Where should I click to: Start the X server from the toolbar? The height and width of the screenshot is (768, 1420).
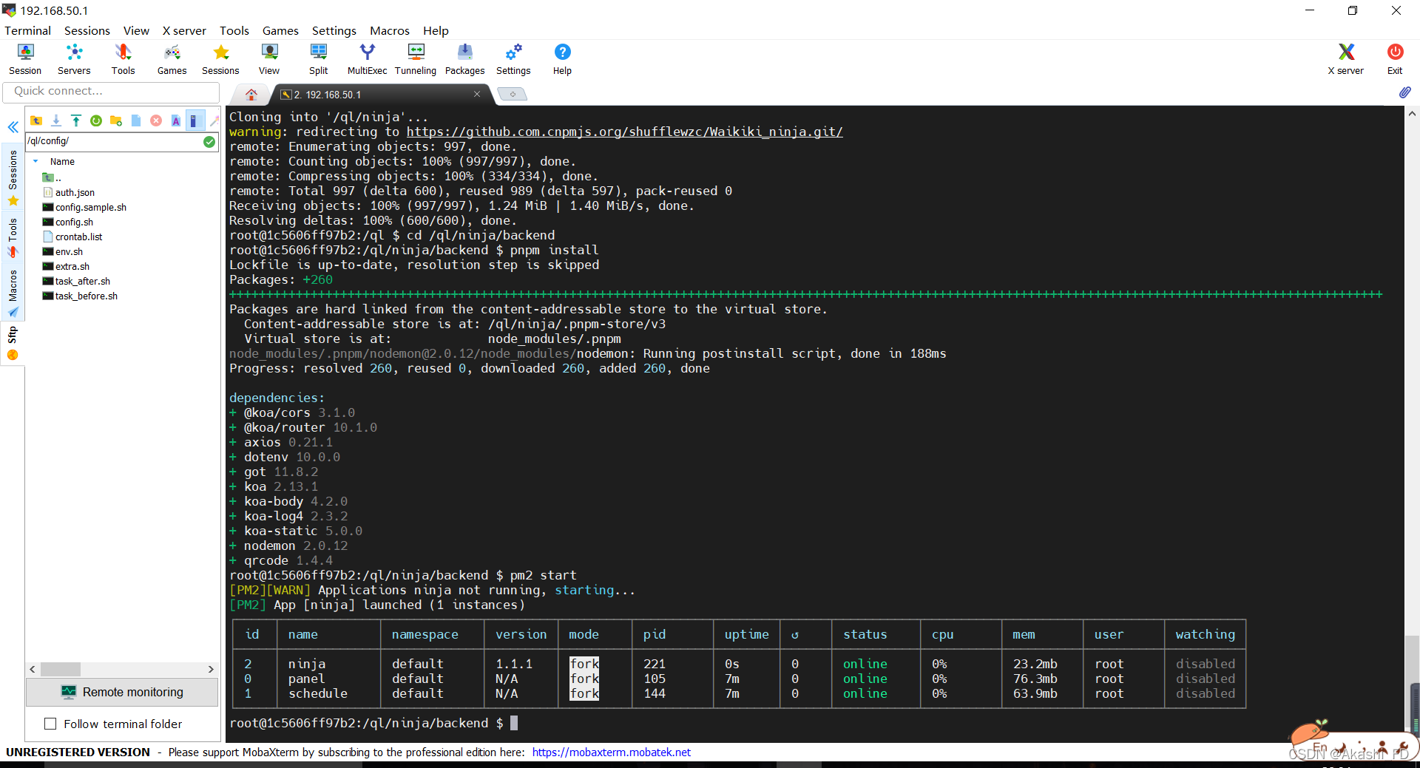point(1345,59)
